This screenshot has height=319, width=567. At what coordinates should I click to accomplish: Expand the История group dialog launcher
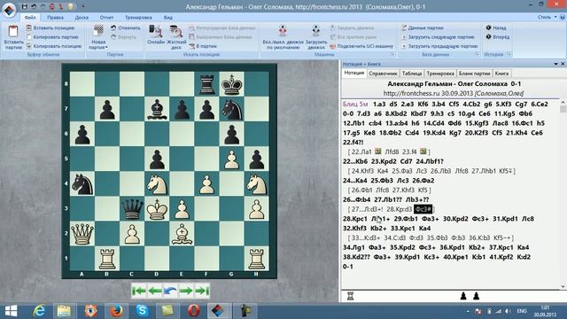pyautogui.click(x=509, y=54)
